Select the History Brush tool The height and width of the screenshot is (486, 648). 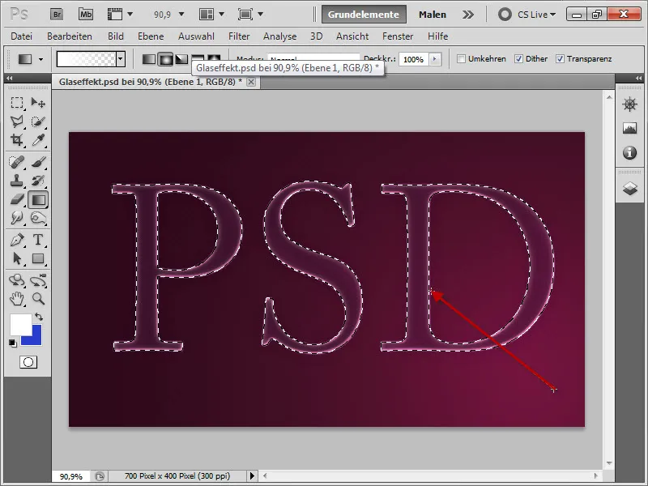(x=38, y=181)
